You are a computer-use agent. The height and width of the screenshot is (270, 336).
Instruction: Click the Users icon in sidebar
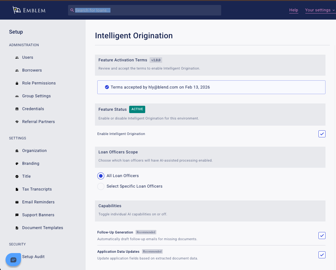[17, 58]
